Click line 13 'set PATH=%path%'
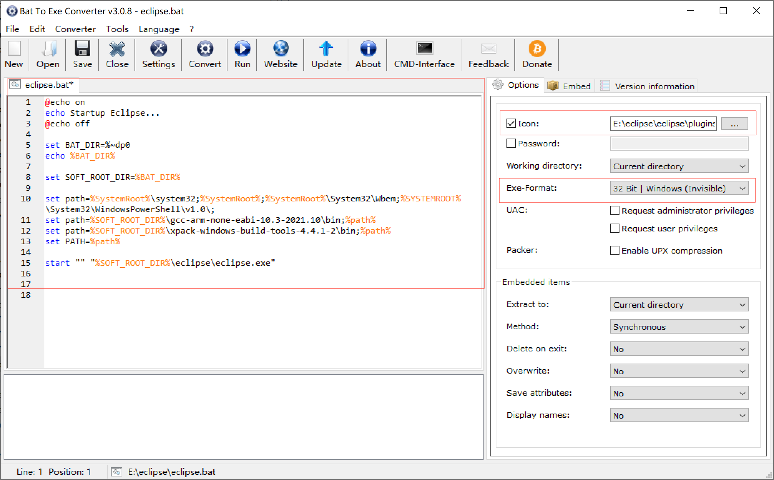 (x=83, y=241)
